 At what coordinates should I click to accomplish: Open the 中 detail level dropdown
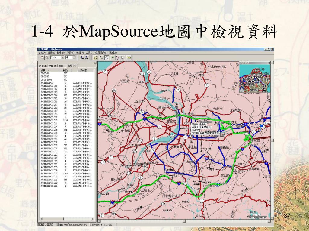[x=74, y=57]
